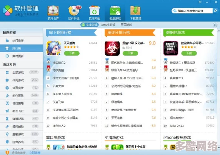Click the scrollbar up arrow
Viewport: 220px width, 155px height.
[219, 30]
